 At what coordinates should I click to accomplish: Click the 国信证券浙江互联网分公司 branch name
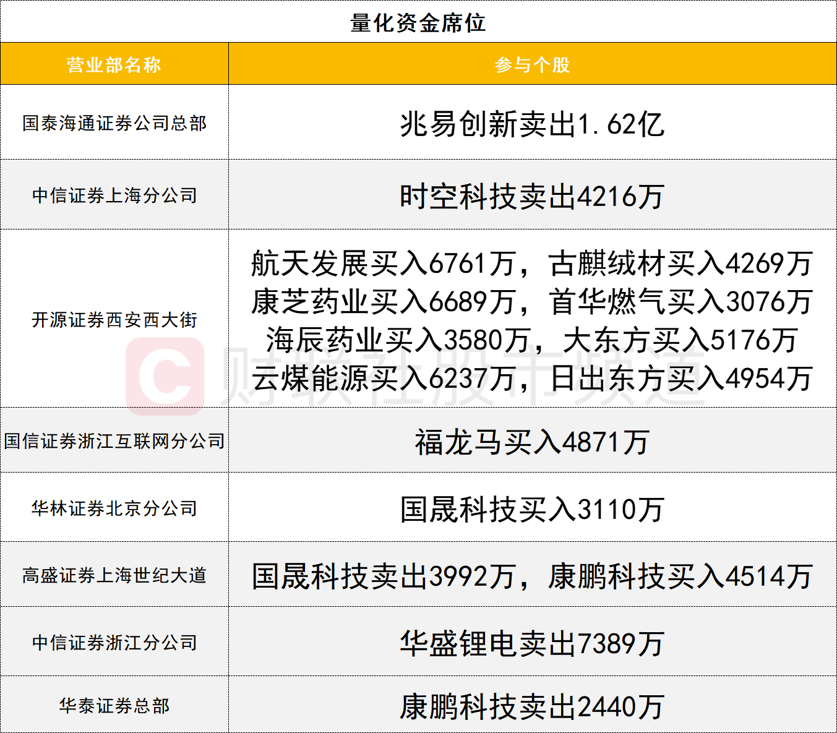[114, 441]
